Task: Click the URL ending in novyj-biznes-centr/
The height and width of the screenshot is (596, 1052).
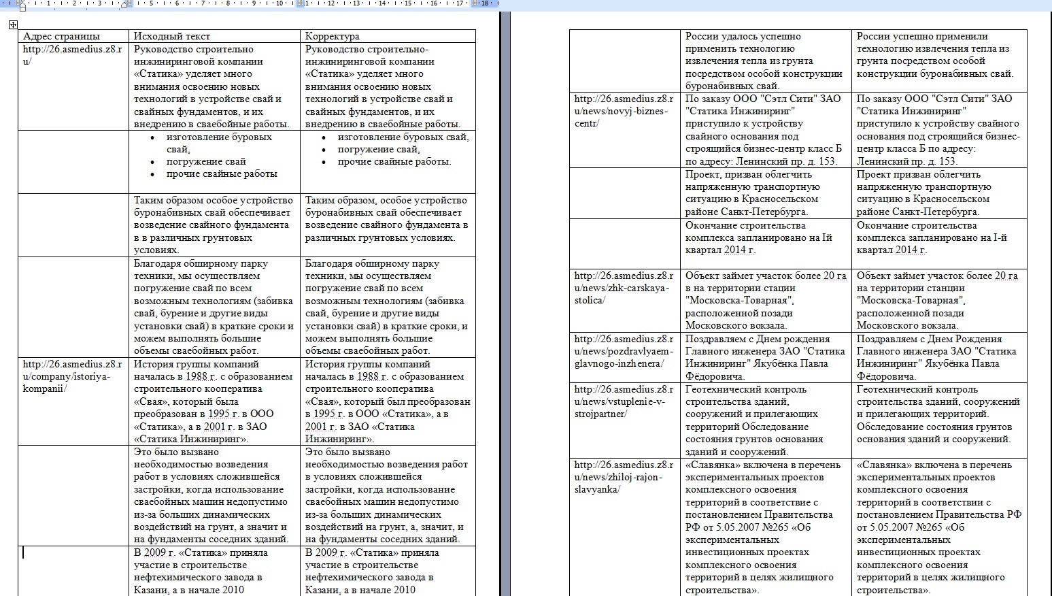Action: (x=624, y=111)
